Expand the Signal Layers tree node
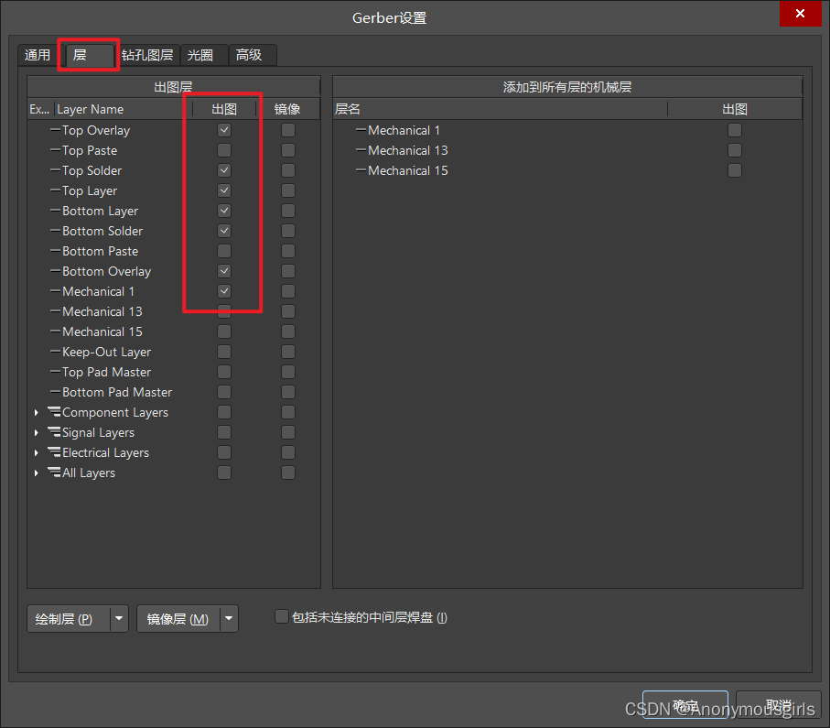Viewport: 830px width, 728px height. [37, 433]
